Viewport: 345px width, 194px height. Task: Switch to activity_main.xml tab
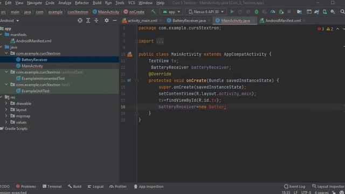pos(142,20)
